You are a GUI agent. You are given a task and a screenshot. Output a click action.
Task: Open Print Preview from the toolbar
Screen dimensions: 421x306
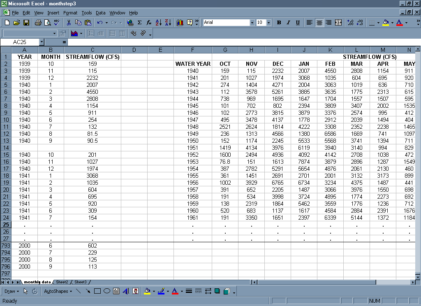point(47,23)
